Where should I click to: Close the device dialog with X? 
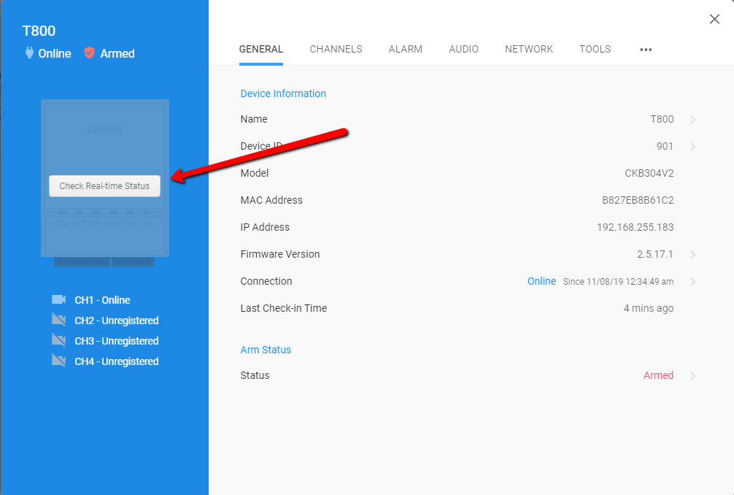coord(714,19)
